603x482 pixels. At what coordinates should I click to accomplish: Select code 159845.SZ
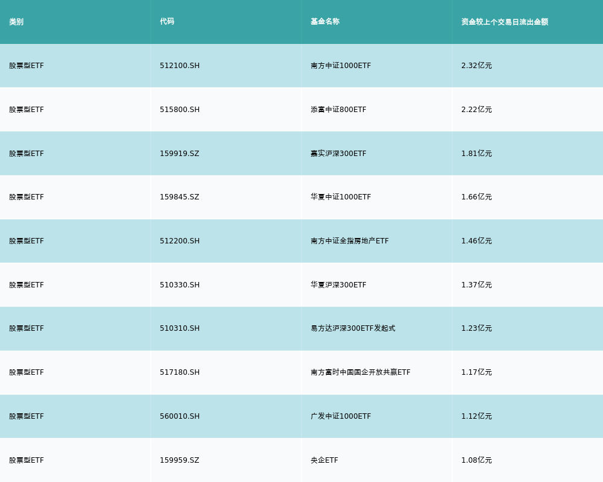point(180,197)
